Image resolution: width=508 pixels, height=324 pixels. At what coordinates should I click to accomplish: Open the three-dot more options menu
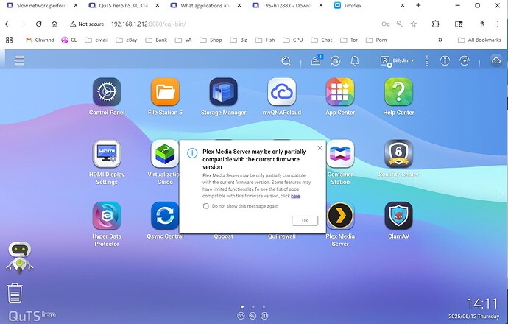(x=427, y=60)
